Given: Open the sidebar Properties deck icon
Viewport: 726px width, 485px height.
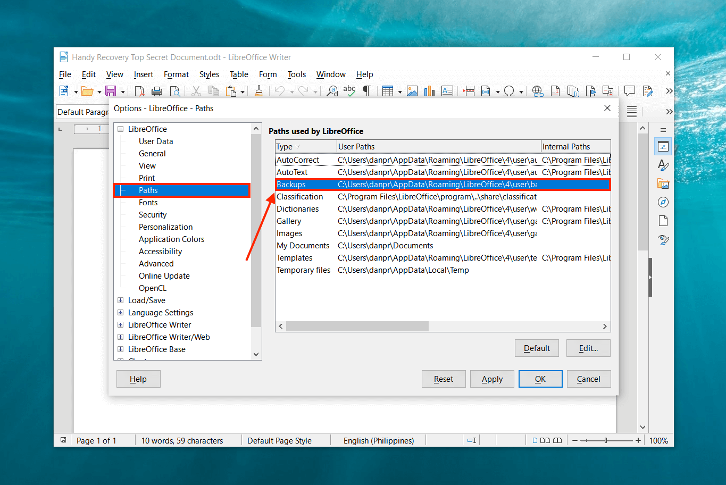Looking at the screenshot, I should click(663, 146).
